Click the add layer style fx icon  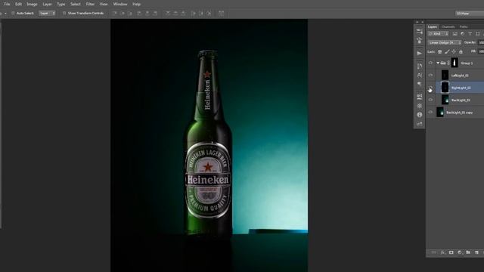tap(442, 252)
